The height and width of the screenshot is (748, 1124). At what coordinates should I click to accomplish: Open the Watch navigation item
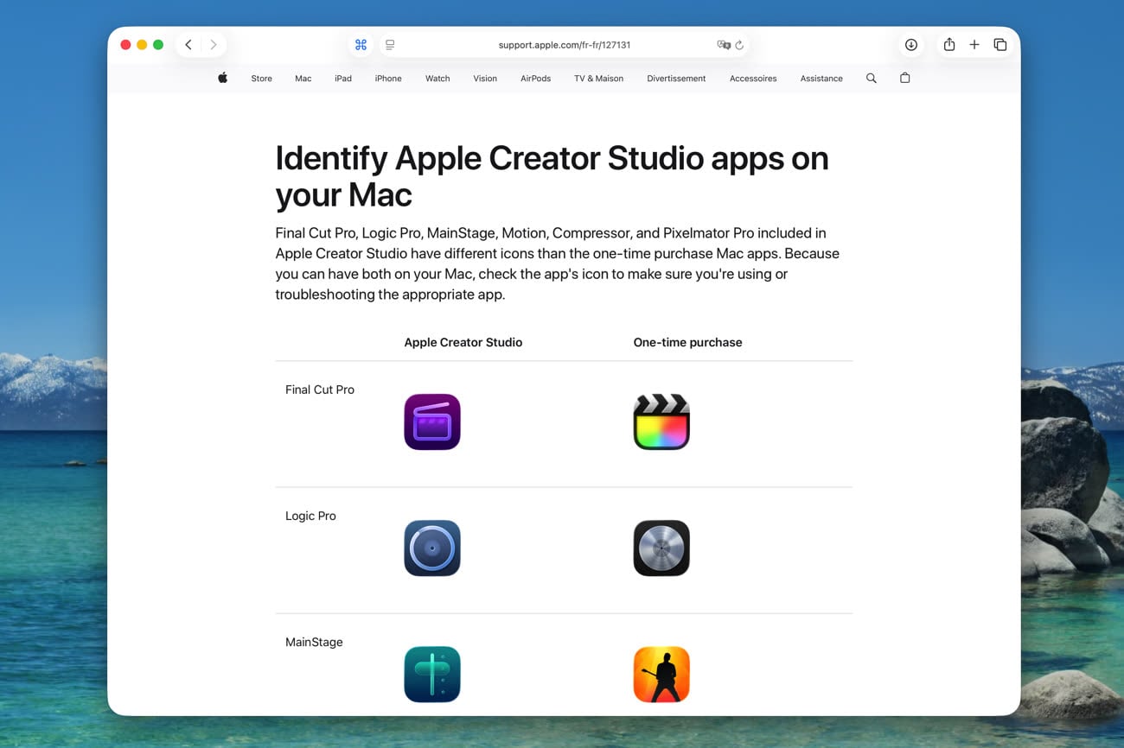(437, 79)
